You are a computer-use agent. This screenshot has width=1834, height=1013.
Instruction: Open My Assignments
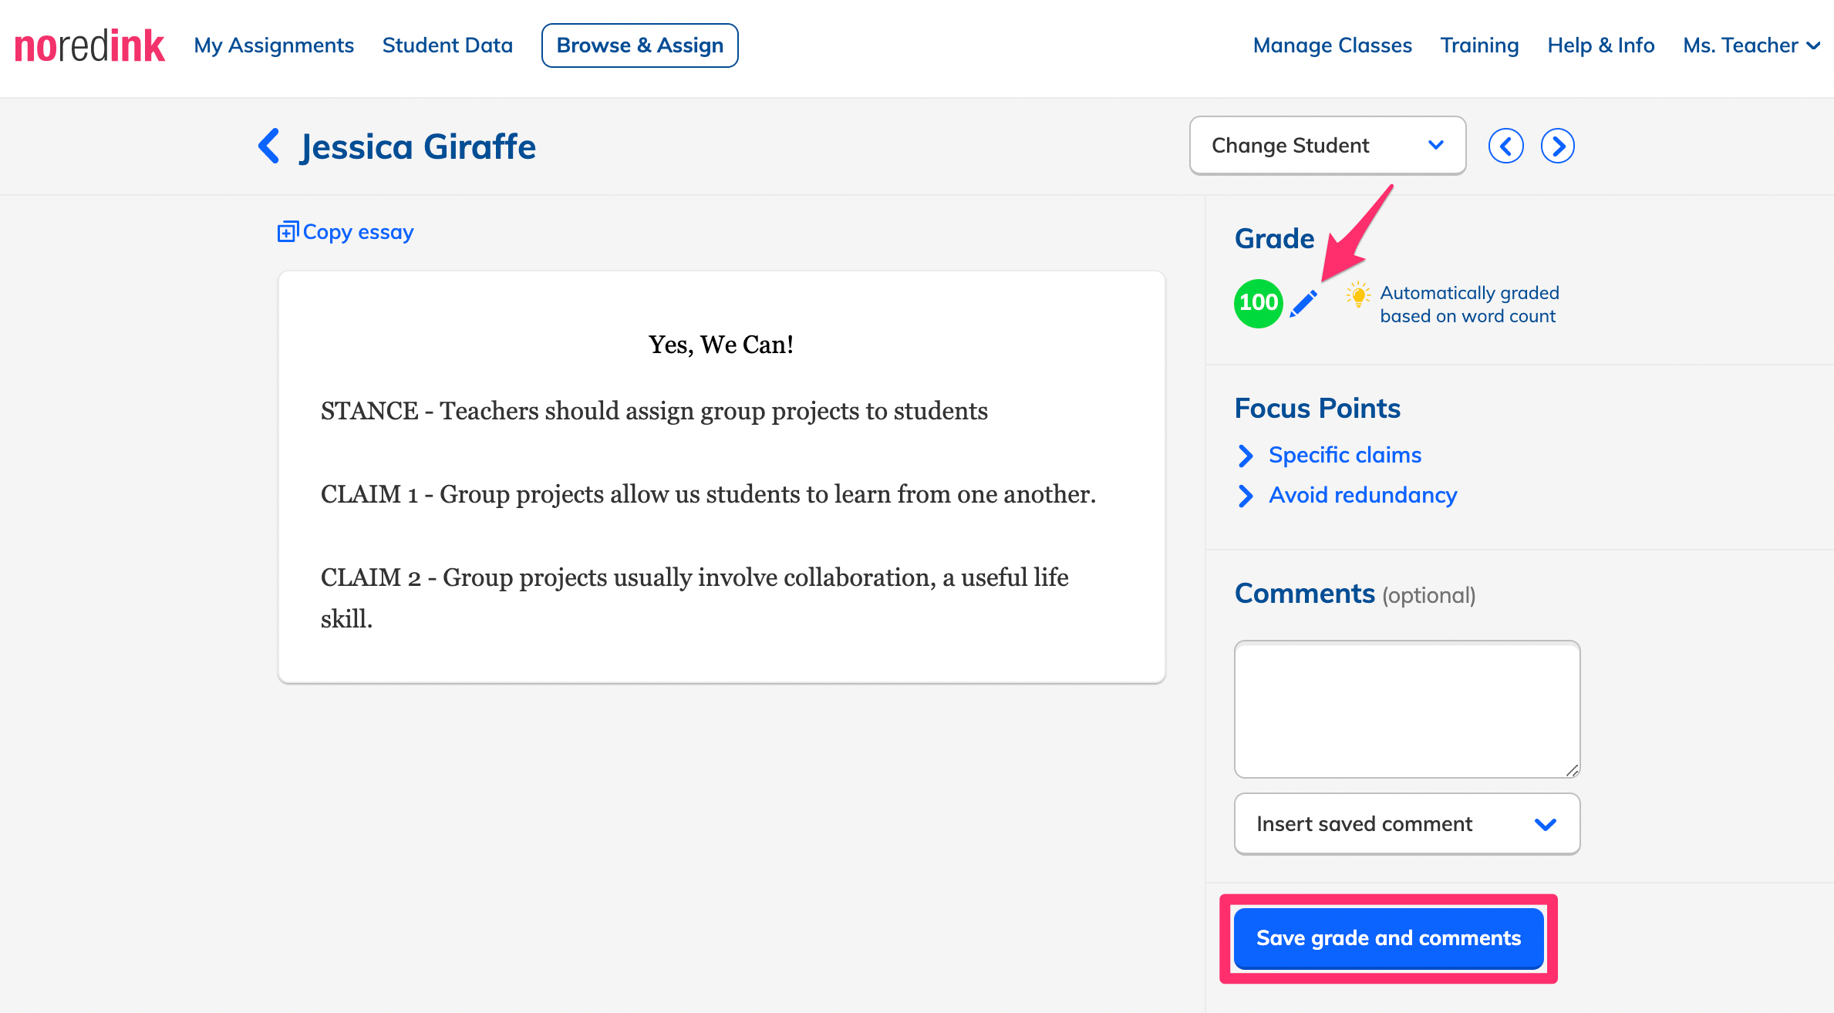(x=274, y=45)
